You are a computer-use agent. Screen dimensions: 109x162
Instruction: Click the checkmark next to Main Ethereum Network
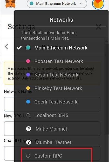tap(19, 48)
